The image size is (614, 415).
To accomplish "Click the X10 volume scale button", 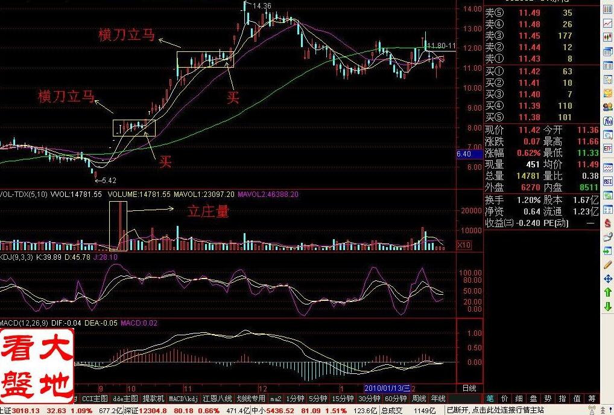I will coord(464,245).
